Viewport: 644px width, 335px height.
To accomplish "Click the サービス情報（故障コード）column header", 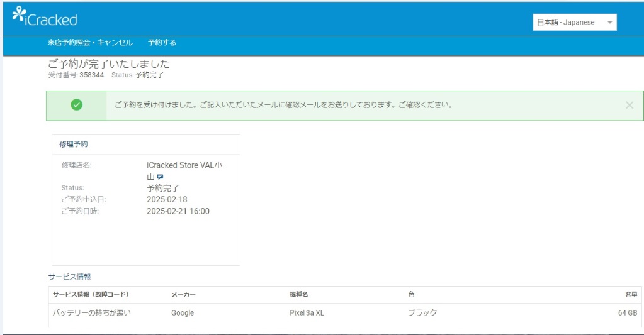I will click(x=91, y=294).
